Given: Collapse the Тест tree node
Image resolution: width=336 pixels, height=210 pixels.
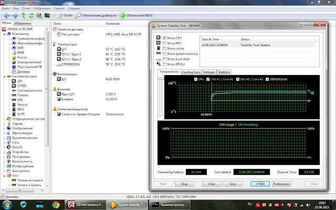Looking at the screenshot, I should point(4,175).
